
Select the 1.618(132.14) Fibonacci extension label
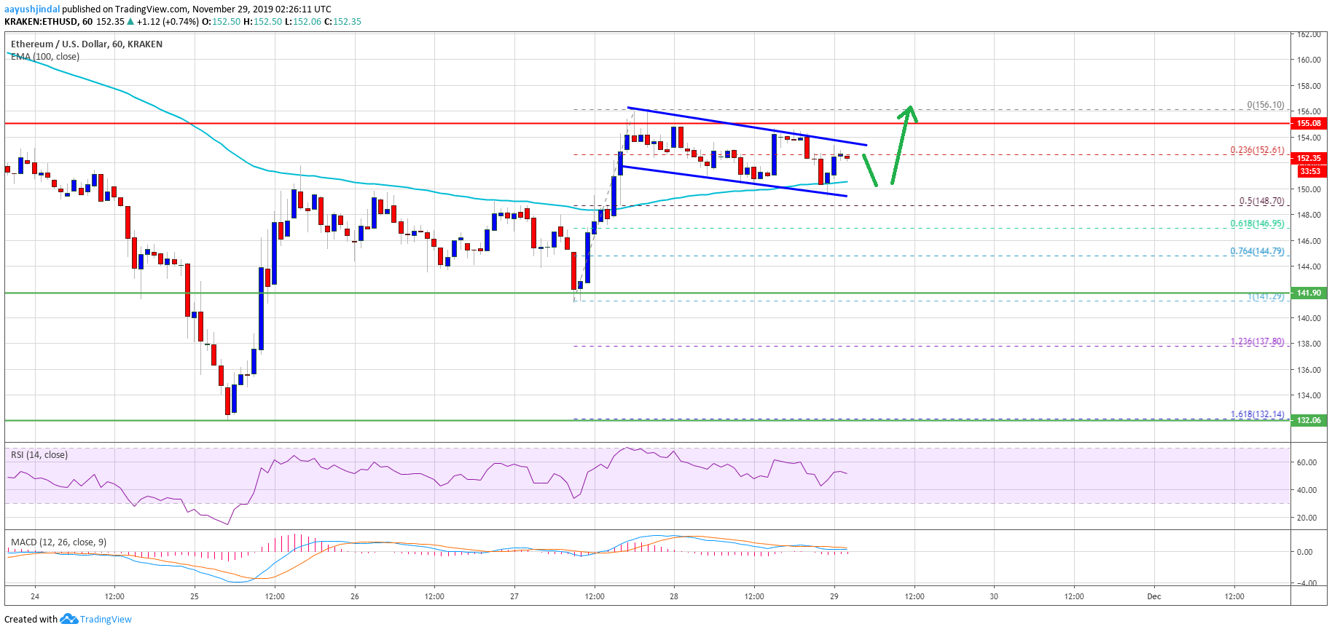[1257, 414]
